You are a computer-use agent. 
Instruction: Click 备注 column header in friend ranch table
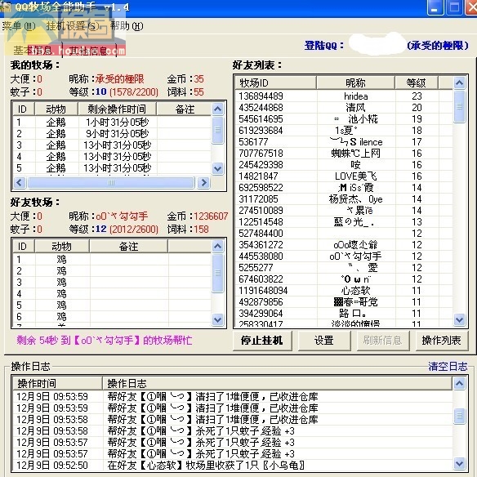(128, 246)
